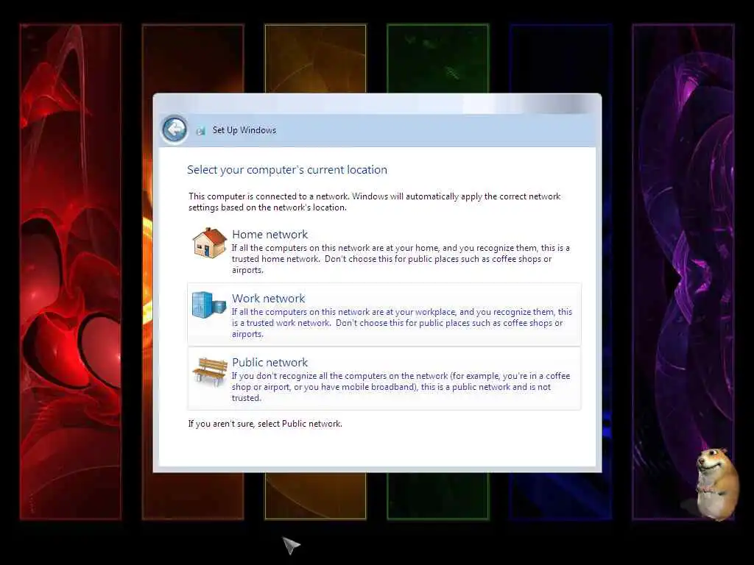Select the Work network office building icon

click(208, 305)
